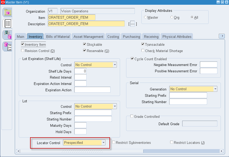
Task: Check the Restrict Locators option
Action: 171,142
